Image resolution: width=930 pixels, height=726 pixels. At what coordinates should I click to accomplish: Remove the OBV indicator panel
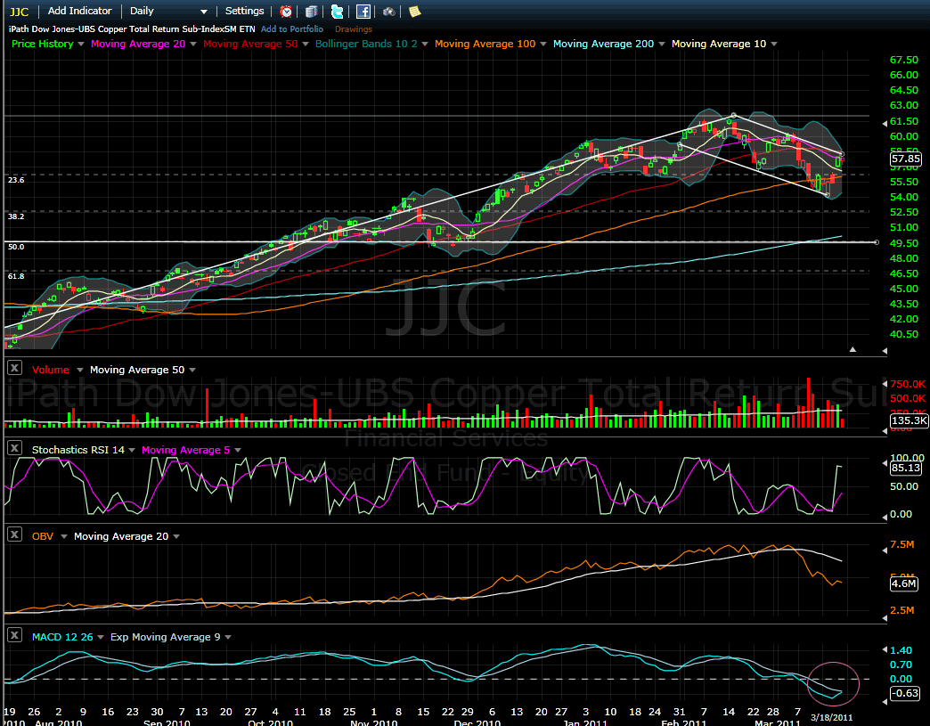pos(14,535)
